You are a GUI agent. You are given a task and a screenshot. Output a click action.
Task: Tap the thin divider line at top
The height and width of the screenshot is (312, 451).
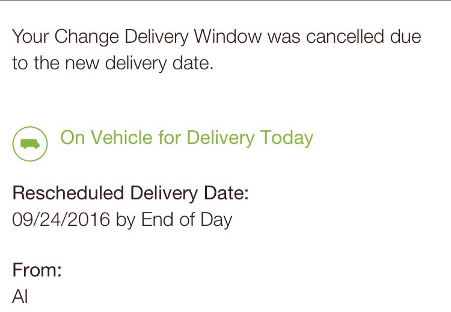tap(226, 1)
